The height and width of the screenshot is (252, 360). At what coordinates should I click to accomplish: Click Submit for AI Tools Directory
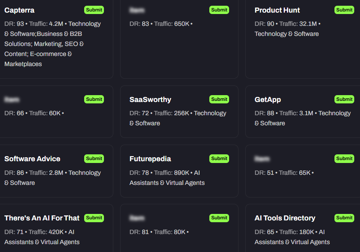click(x=344, y=218)
